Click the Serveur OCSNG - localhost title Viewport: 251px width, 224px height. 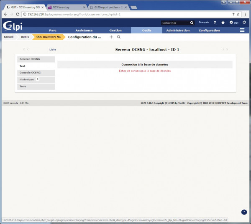click(147, 50)
